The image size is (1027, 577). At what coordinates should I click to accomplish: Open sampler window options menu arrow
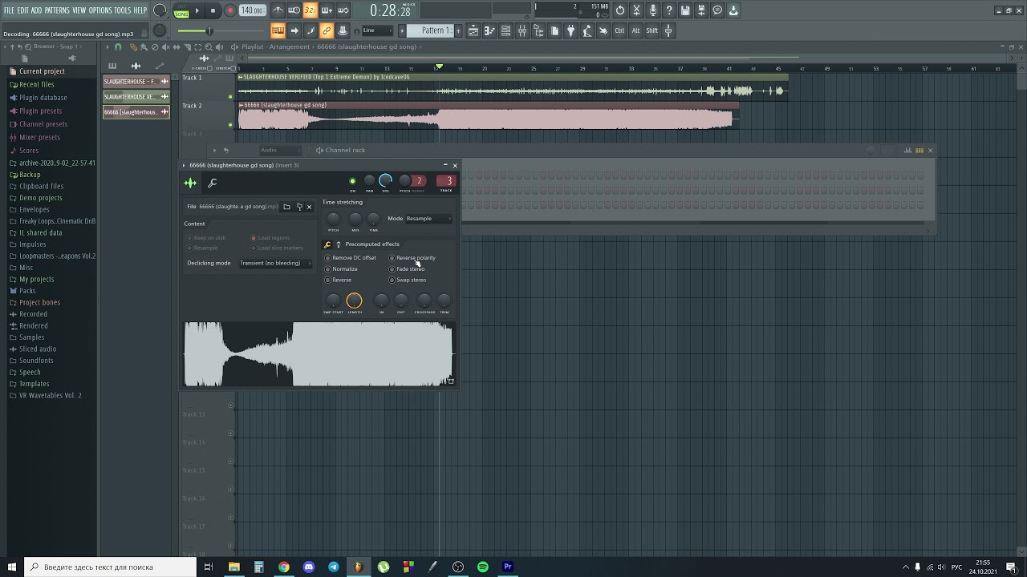point(184,165)
